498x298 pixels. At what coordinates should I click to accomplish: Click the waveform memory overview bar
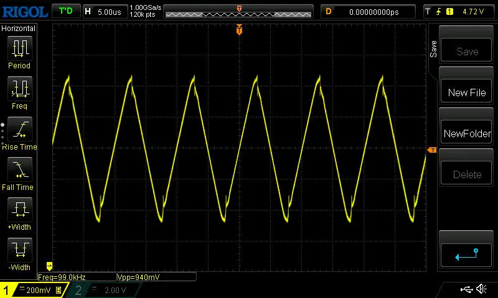[x=238, y=12]
